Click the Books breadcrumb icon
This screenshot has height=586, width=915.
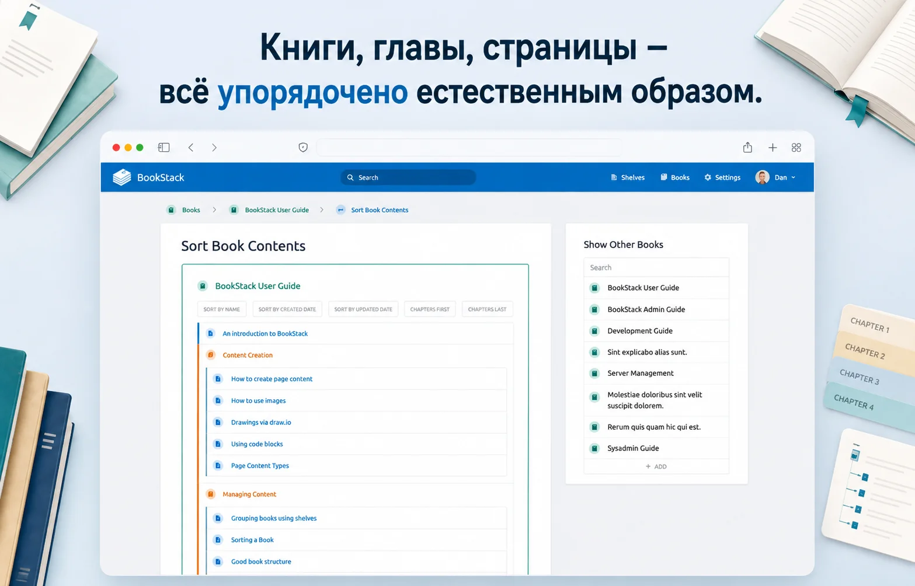pyautogui.click(x=171, y=210)
